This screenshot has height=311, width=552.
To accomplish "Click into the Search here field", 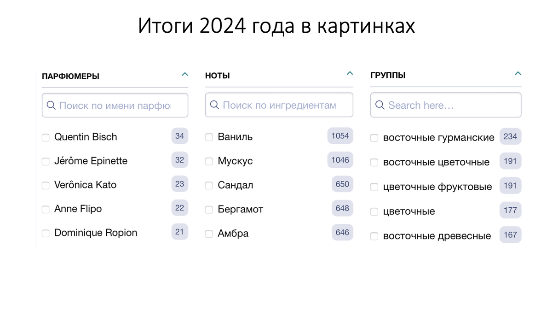I will 446,105.
